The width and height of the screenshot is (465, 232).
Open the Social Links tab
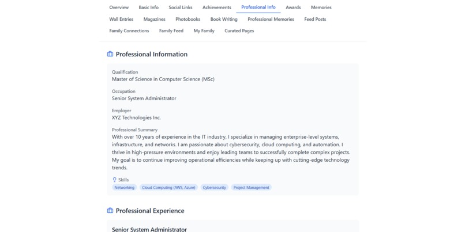pos(181,7)
